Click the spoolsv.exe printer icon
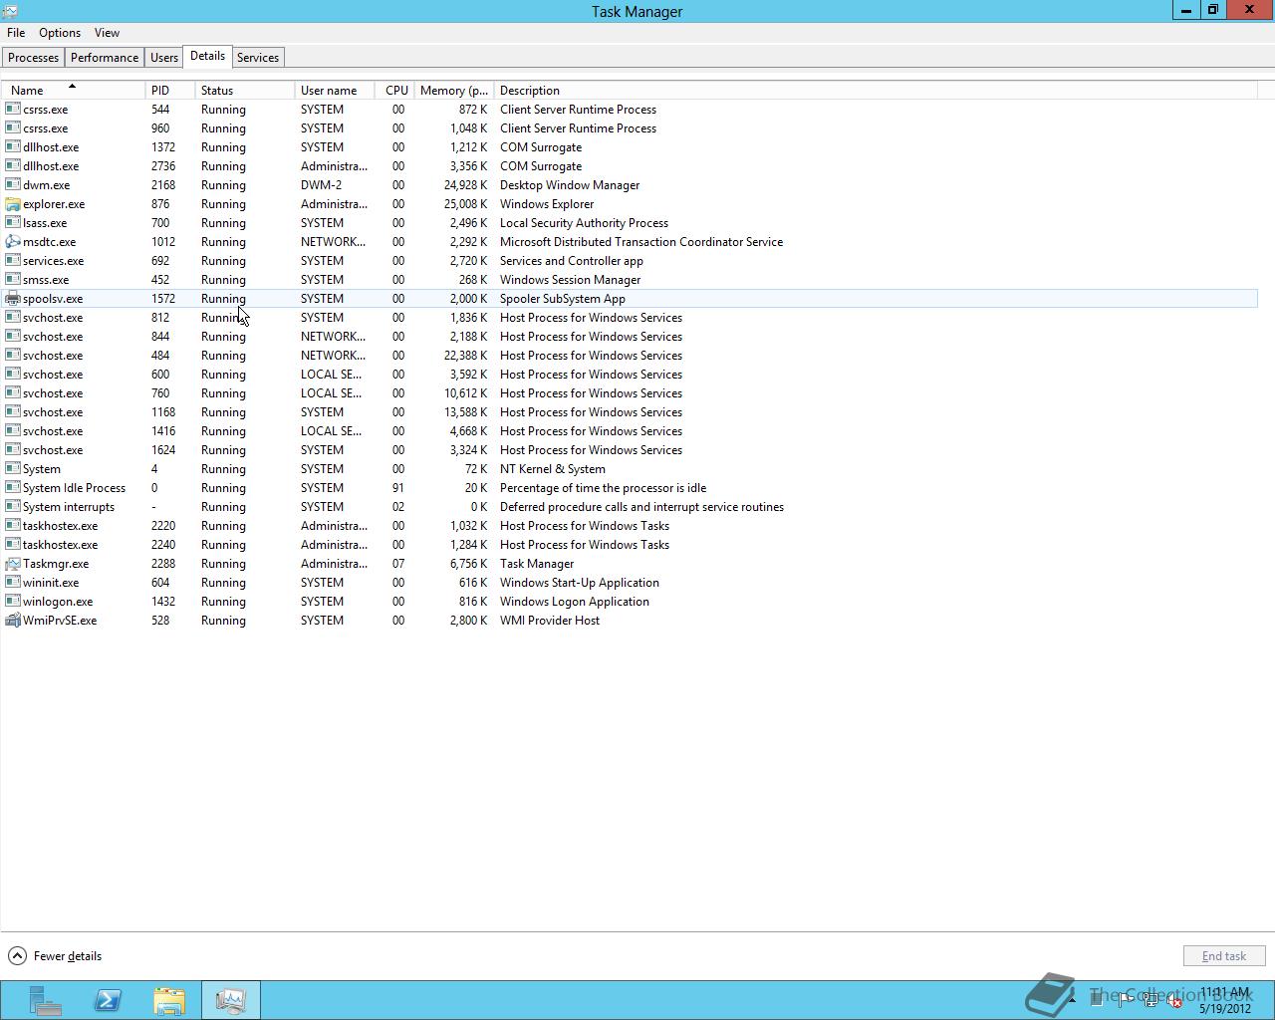The image size is (1275, 1020). click(13, 299)
